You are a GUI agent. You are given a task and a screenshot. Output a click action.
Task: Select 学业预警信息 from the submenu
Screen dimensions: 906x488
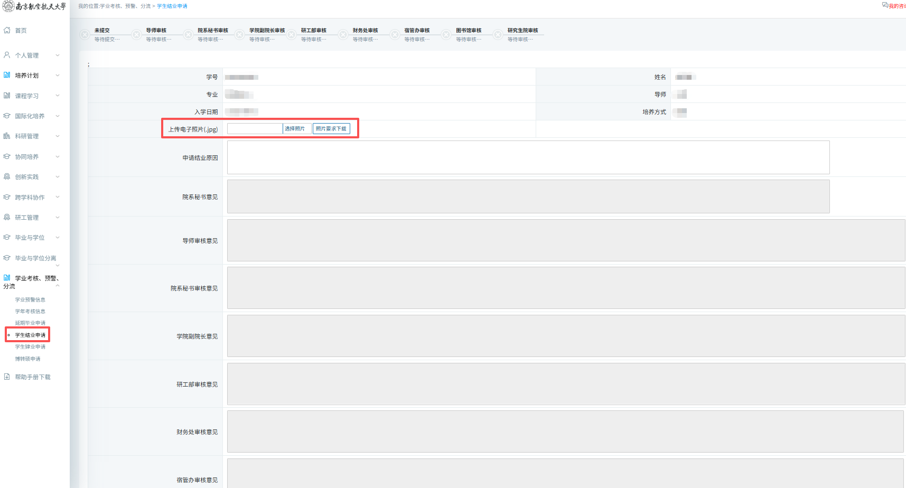[30, 299]
